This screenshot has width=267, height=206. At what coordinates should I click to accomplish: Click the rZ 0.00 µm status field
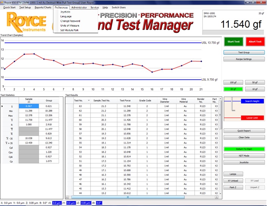click(x=86, y=203)
